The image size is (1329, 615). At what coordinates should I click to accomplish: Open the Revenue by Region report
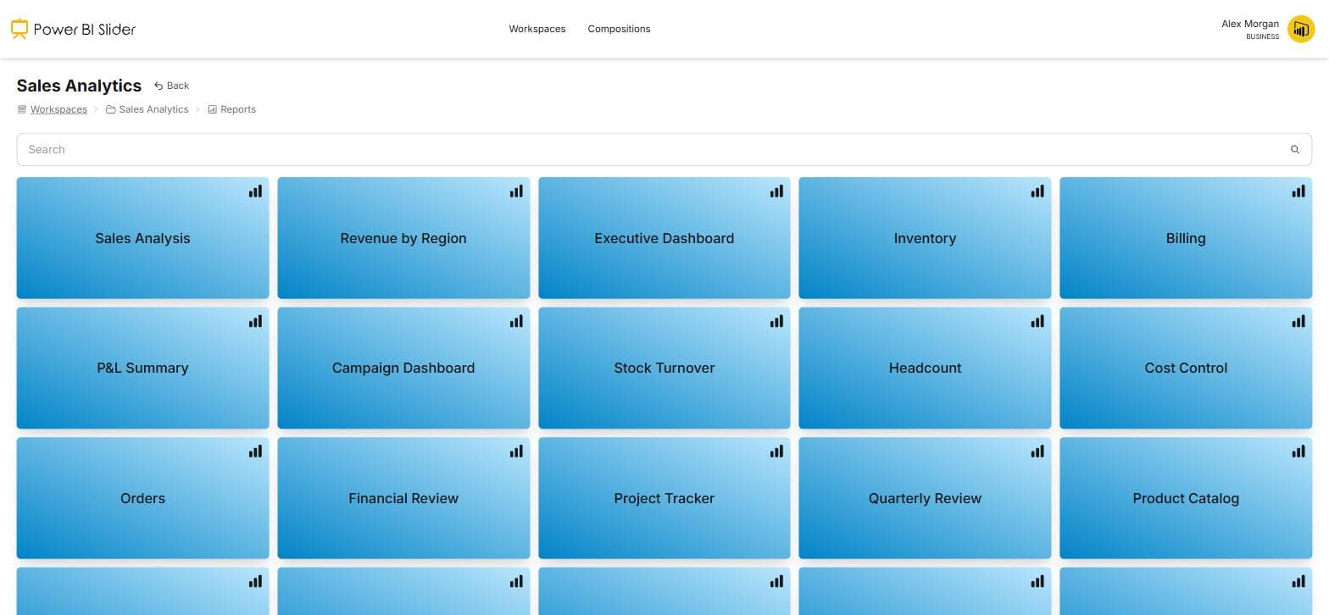[x=403, y=238]
